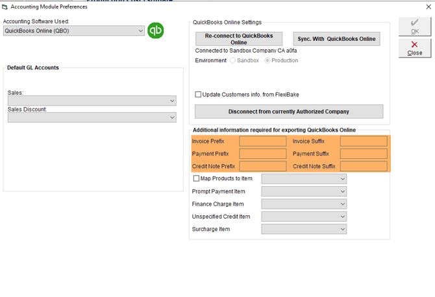Open the Unspecified Credit Item dropdown
Image resolution: width=435 pixels, height=297 pixels.
point(304,217)
